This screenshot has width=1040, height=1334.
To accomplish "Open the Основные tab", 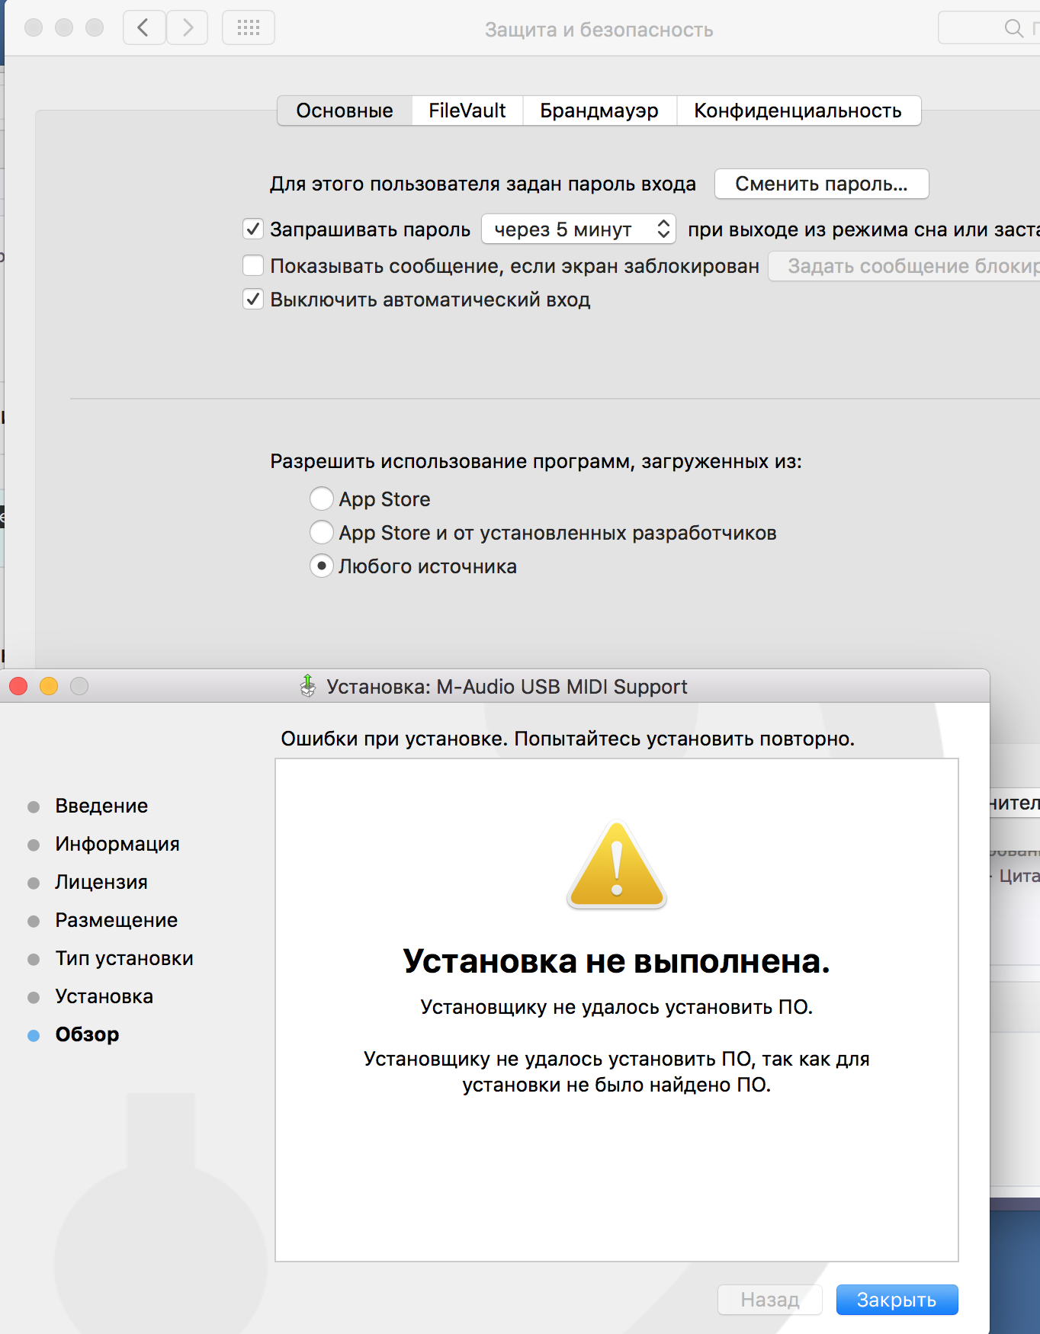I will coord(345,111).
